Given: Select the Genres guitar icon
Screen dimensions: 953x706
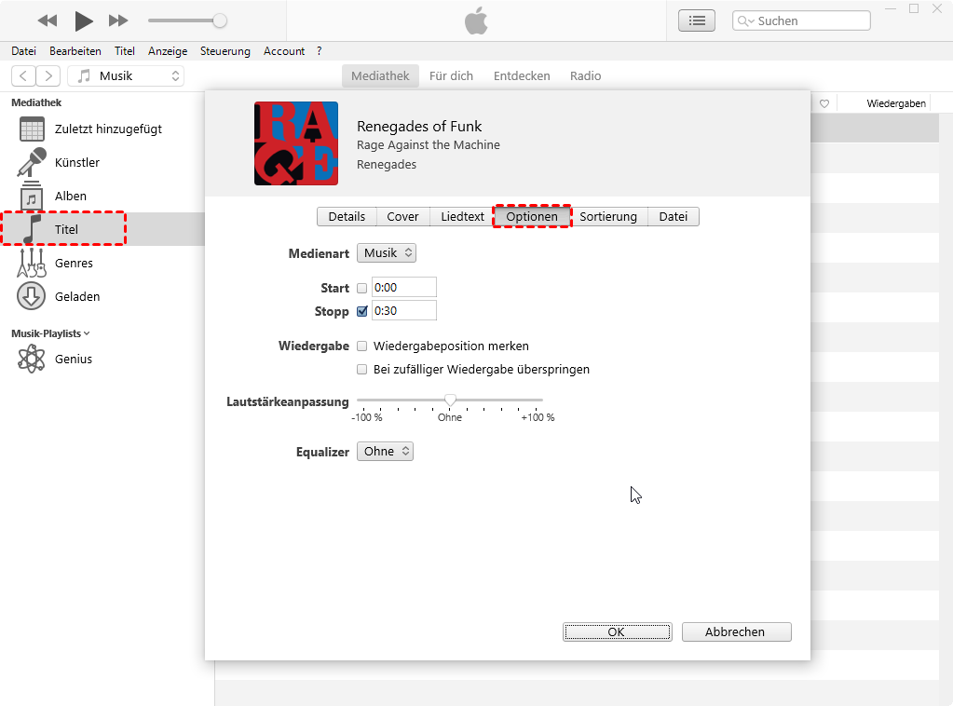Looking at the screenshot, I should click(x=32, y=264).
